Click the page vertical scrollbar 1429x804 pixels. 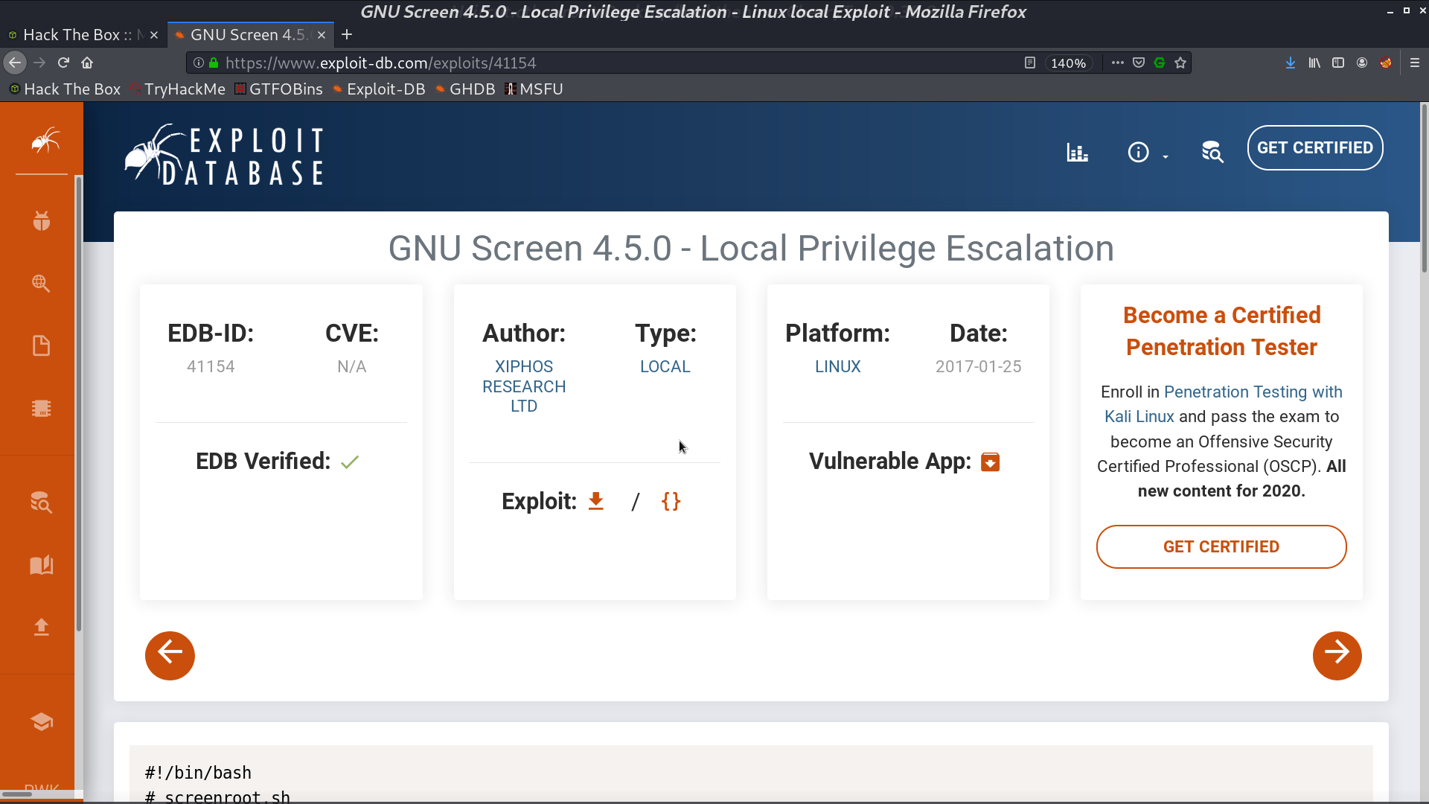(1424, 190)
